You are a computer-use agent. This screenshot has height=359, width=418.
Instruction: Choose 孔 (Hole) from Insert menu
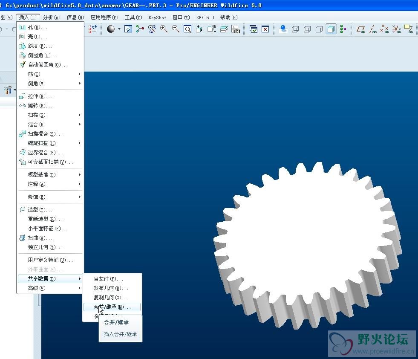50,27
